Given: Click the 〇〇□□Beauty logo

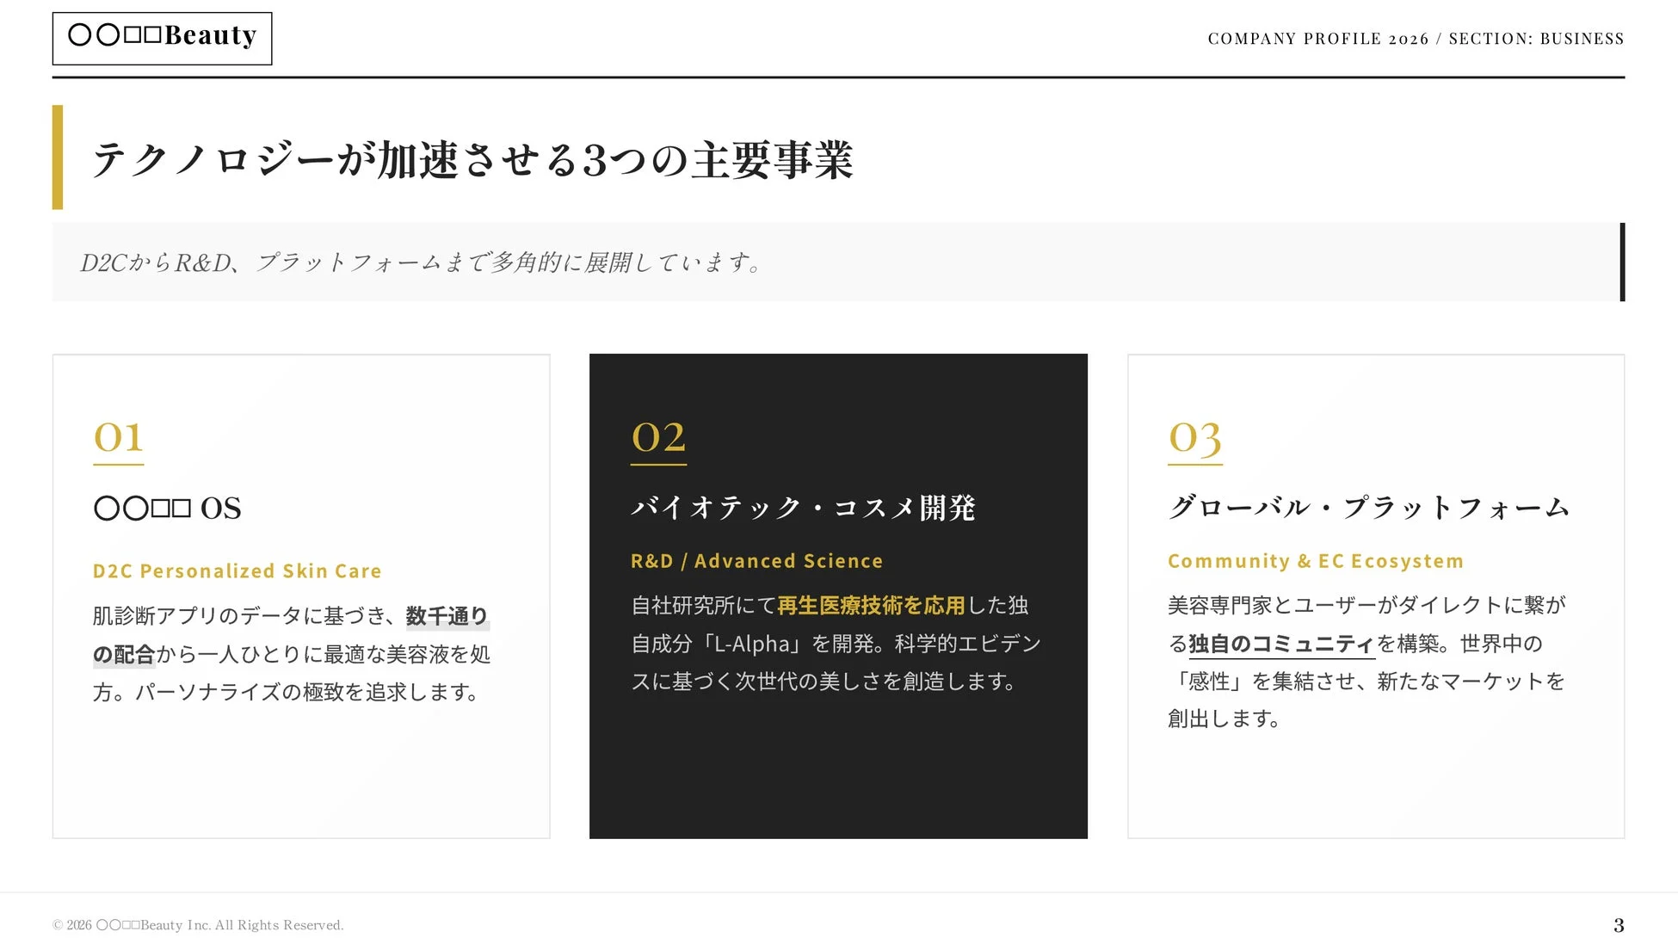Looking at the screenshot, I should pyautogui.click(x=162, y=37).
